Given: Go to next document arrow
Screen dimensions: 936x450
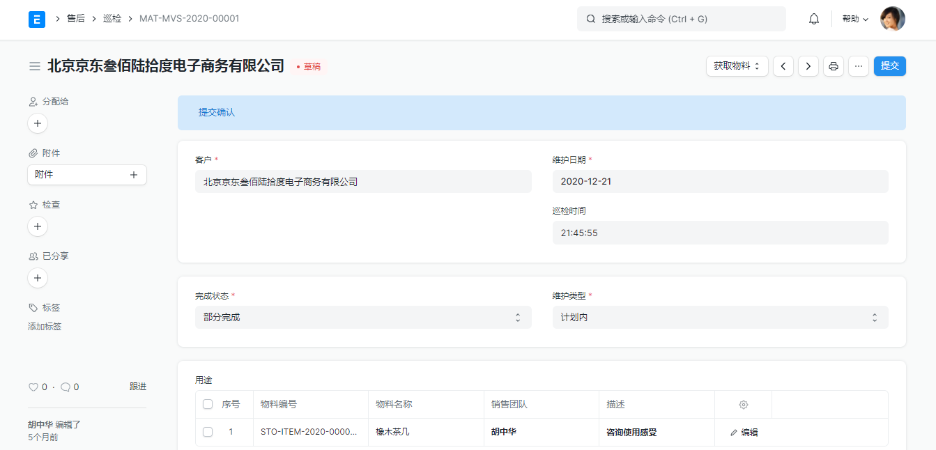Looking at the screenshot, I should [x=808, y=66].
